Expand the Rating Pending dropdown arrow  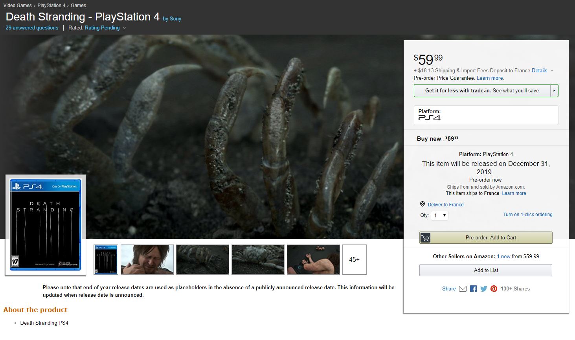click(x=124, y=28)
